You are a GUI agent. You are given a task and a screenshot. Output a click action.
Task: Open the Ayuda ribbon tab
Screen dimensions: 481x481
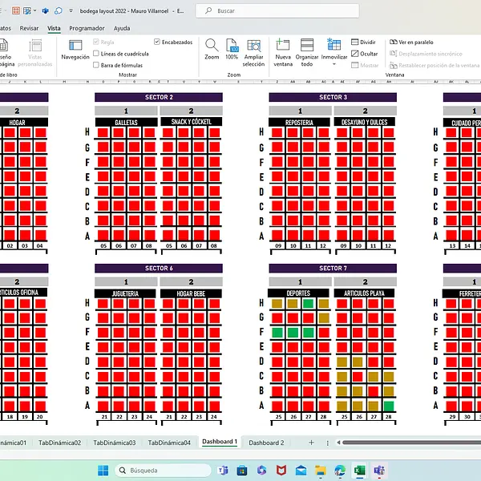[122, 28]
